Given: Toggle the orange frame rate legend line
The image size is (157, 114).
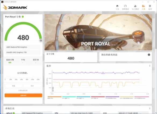Looking at the screenshot, I should pyautogui.click(x=55, y=98).
